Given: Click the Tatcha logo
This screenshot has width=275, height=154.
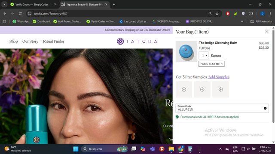Looking at the screenshot, I should point(137,41).
